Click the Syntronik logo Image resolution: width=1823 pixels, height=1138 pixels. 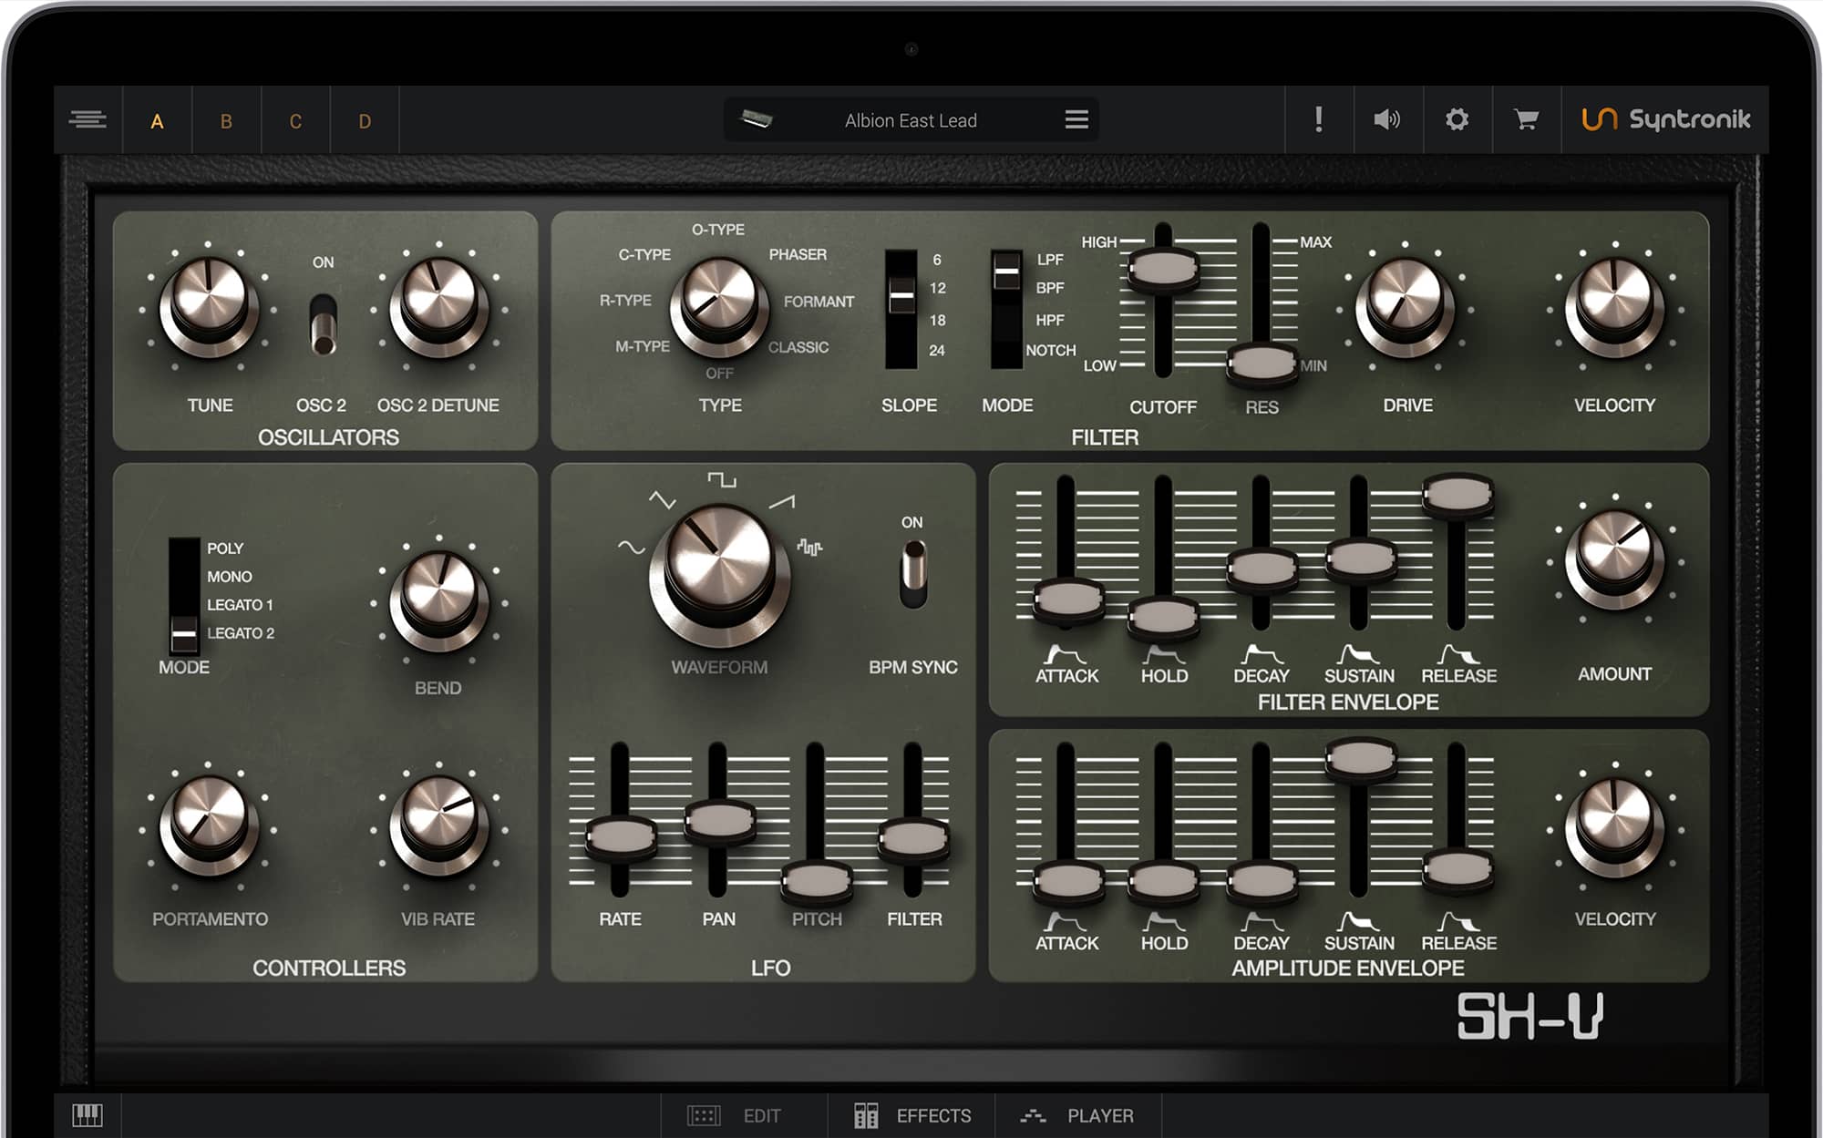tap(1665, 119)
